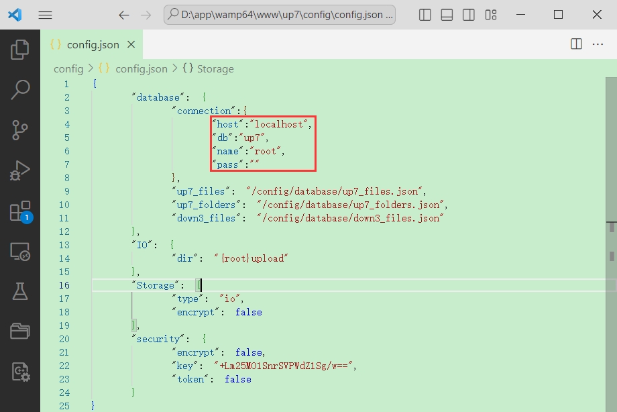Click the "root" name value
The width and height of the screenshot is (617, 412).
265,151
